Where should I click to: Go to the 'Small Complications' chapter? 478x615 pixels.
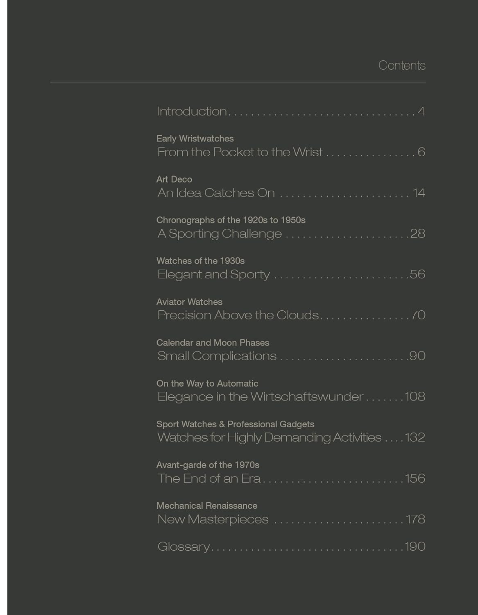pos(217,356)
